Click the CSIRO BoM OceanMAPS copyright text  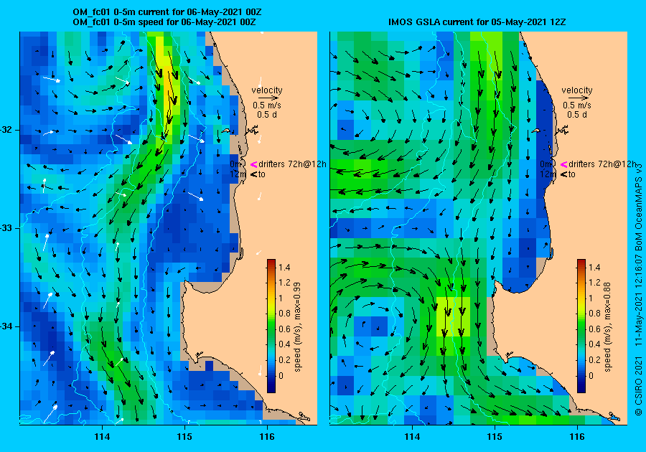[639, 289]
